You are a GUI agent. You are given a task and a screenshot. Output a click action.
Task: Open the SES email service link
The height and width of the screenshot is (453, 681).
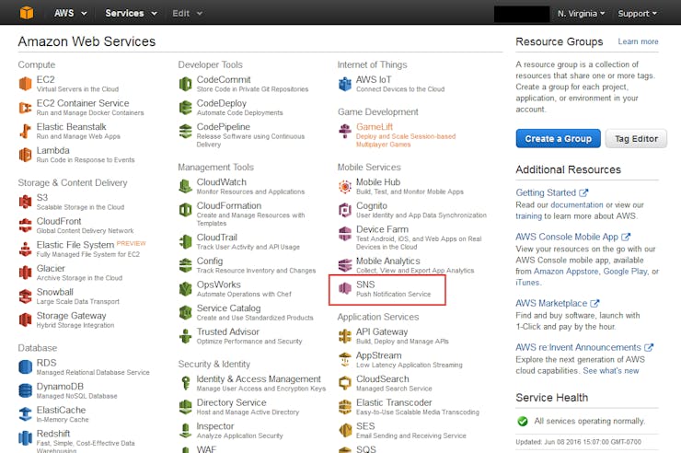pos(365,426)
